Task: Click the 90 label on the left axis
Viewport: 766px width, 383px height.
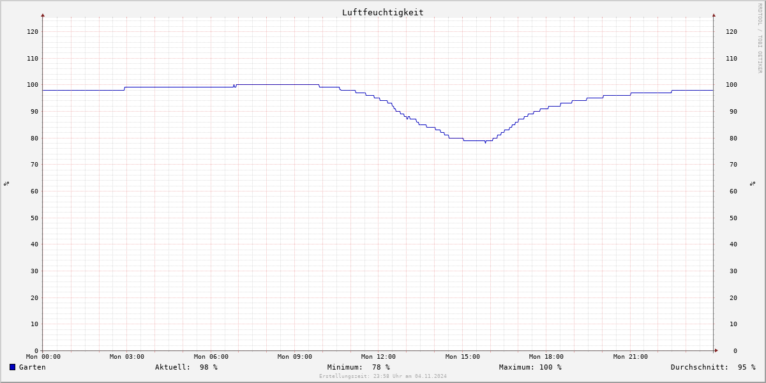Action: click(34, 111)
